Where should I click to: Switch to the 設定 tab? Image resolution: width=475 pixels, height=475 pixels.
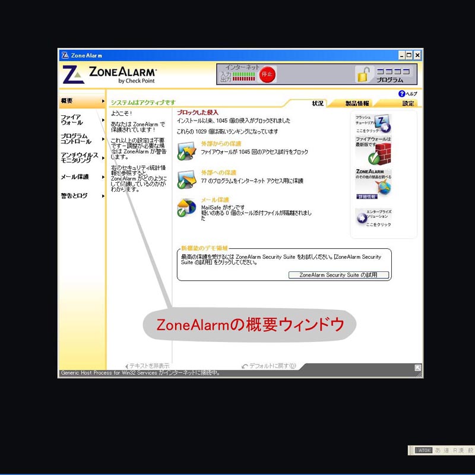pos(408,103)
